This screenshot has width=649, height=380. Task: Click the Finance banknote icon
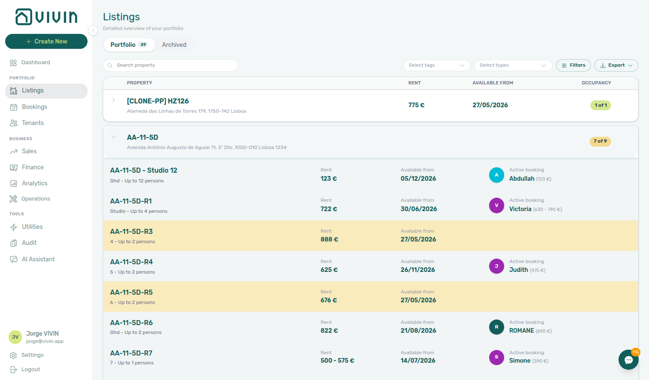pos(14,168)
